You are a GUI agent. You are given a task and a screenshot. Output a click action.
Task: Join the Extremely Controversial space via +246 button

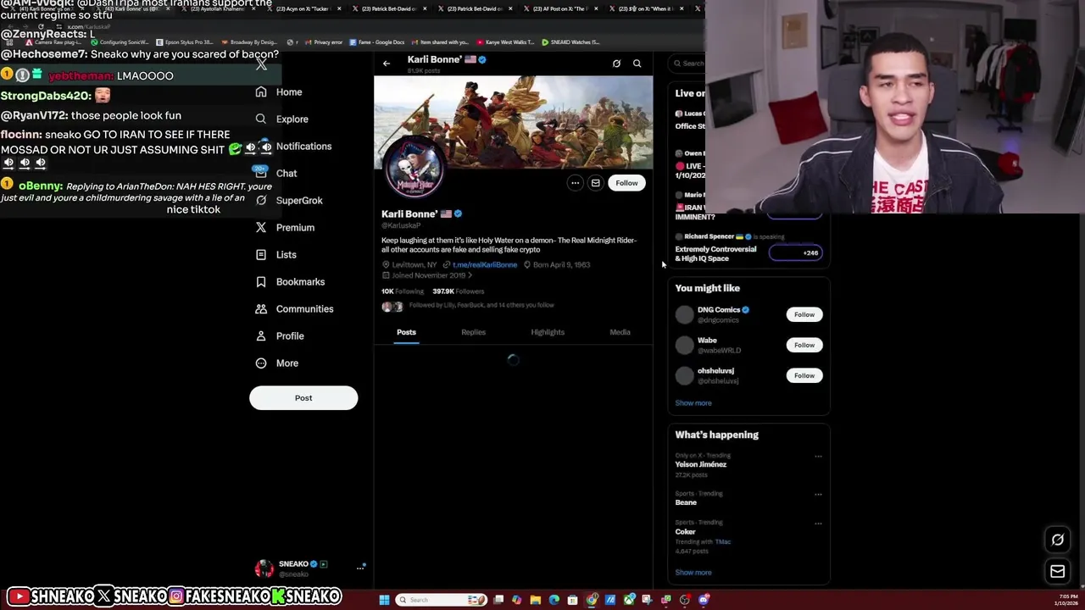pos(795,252)
